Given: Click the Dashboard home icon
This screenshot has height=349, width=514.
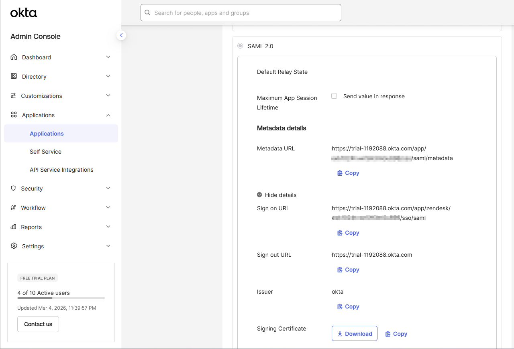Looking at the screenshot, I should (x=14, y=57).
